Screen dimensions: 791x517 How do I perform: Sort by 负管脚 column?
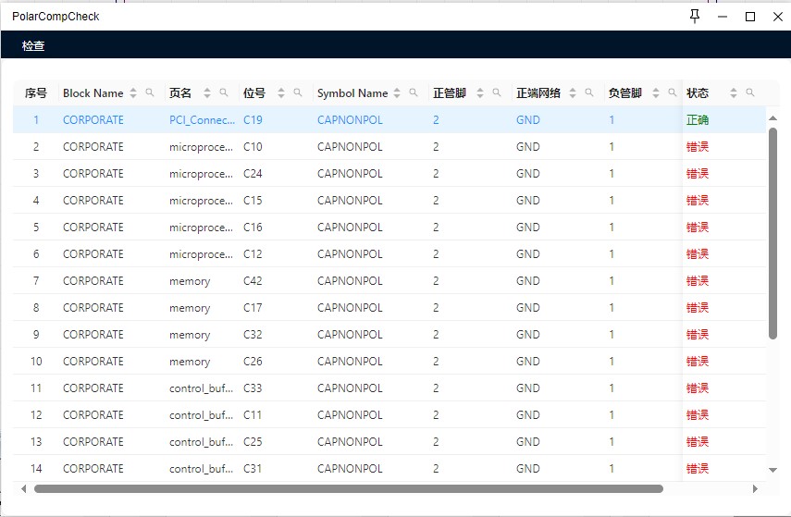pos(656,92)
